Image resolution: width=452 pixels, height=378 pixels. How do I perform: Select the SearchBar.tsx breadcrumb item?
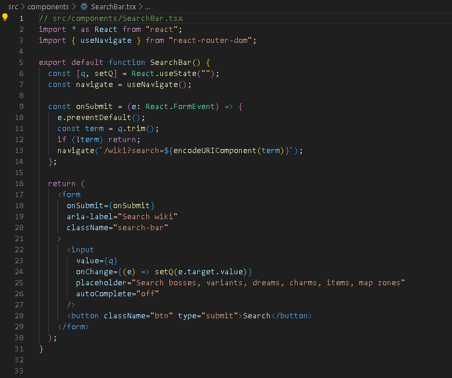click(x=113, y=6)
